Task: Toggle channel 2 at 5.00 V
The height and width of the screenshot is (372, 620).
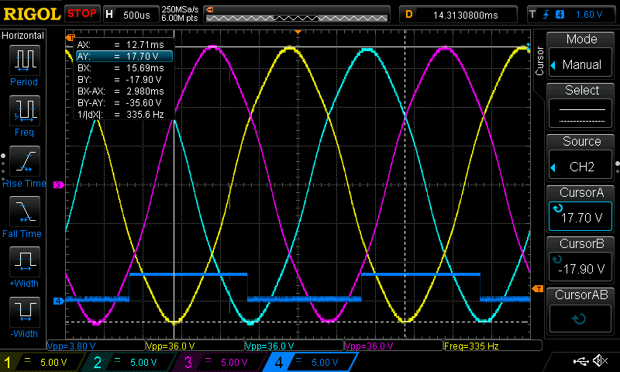Action: 130,362
